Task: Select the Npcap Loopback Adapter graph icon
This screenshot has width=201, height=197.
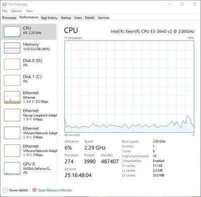Action: [12, 115]
